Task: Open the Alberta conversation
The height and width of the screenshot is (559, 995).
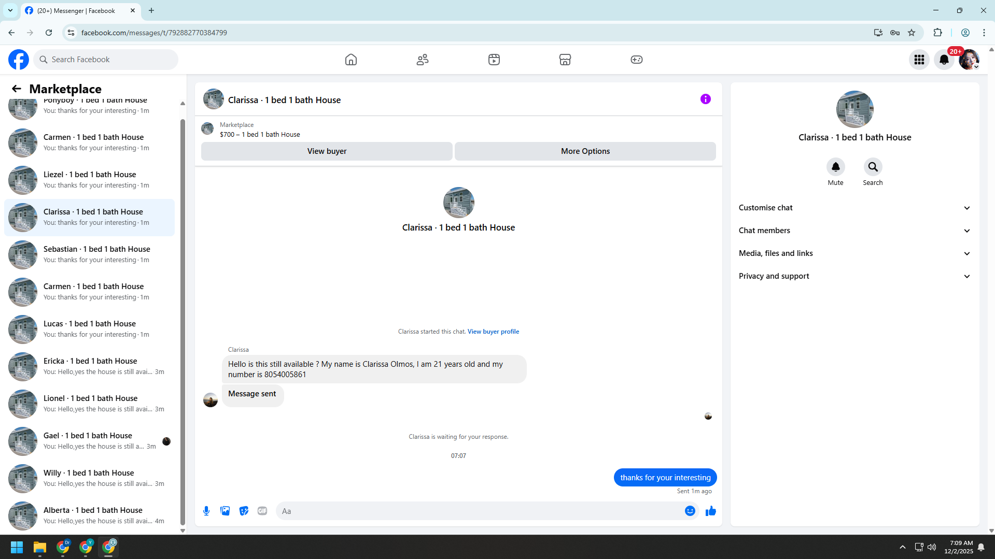Action: coord(89,516)
